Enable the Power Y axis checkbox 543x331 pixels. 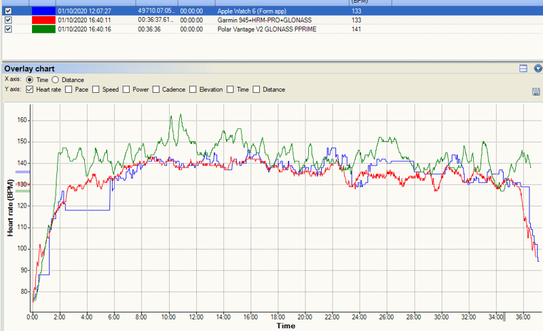coord(126,90)
